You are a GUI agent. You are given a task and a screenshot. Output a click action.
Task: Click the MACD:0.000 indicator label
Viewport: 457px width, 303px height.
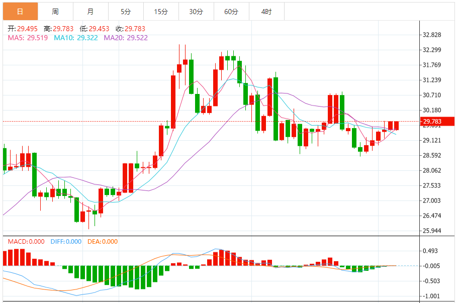click(x=26, y=242)
